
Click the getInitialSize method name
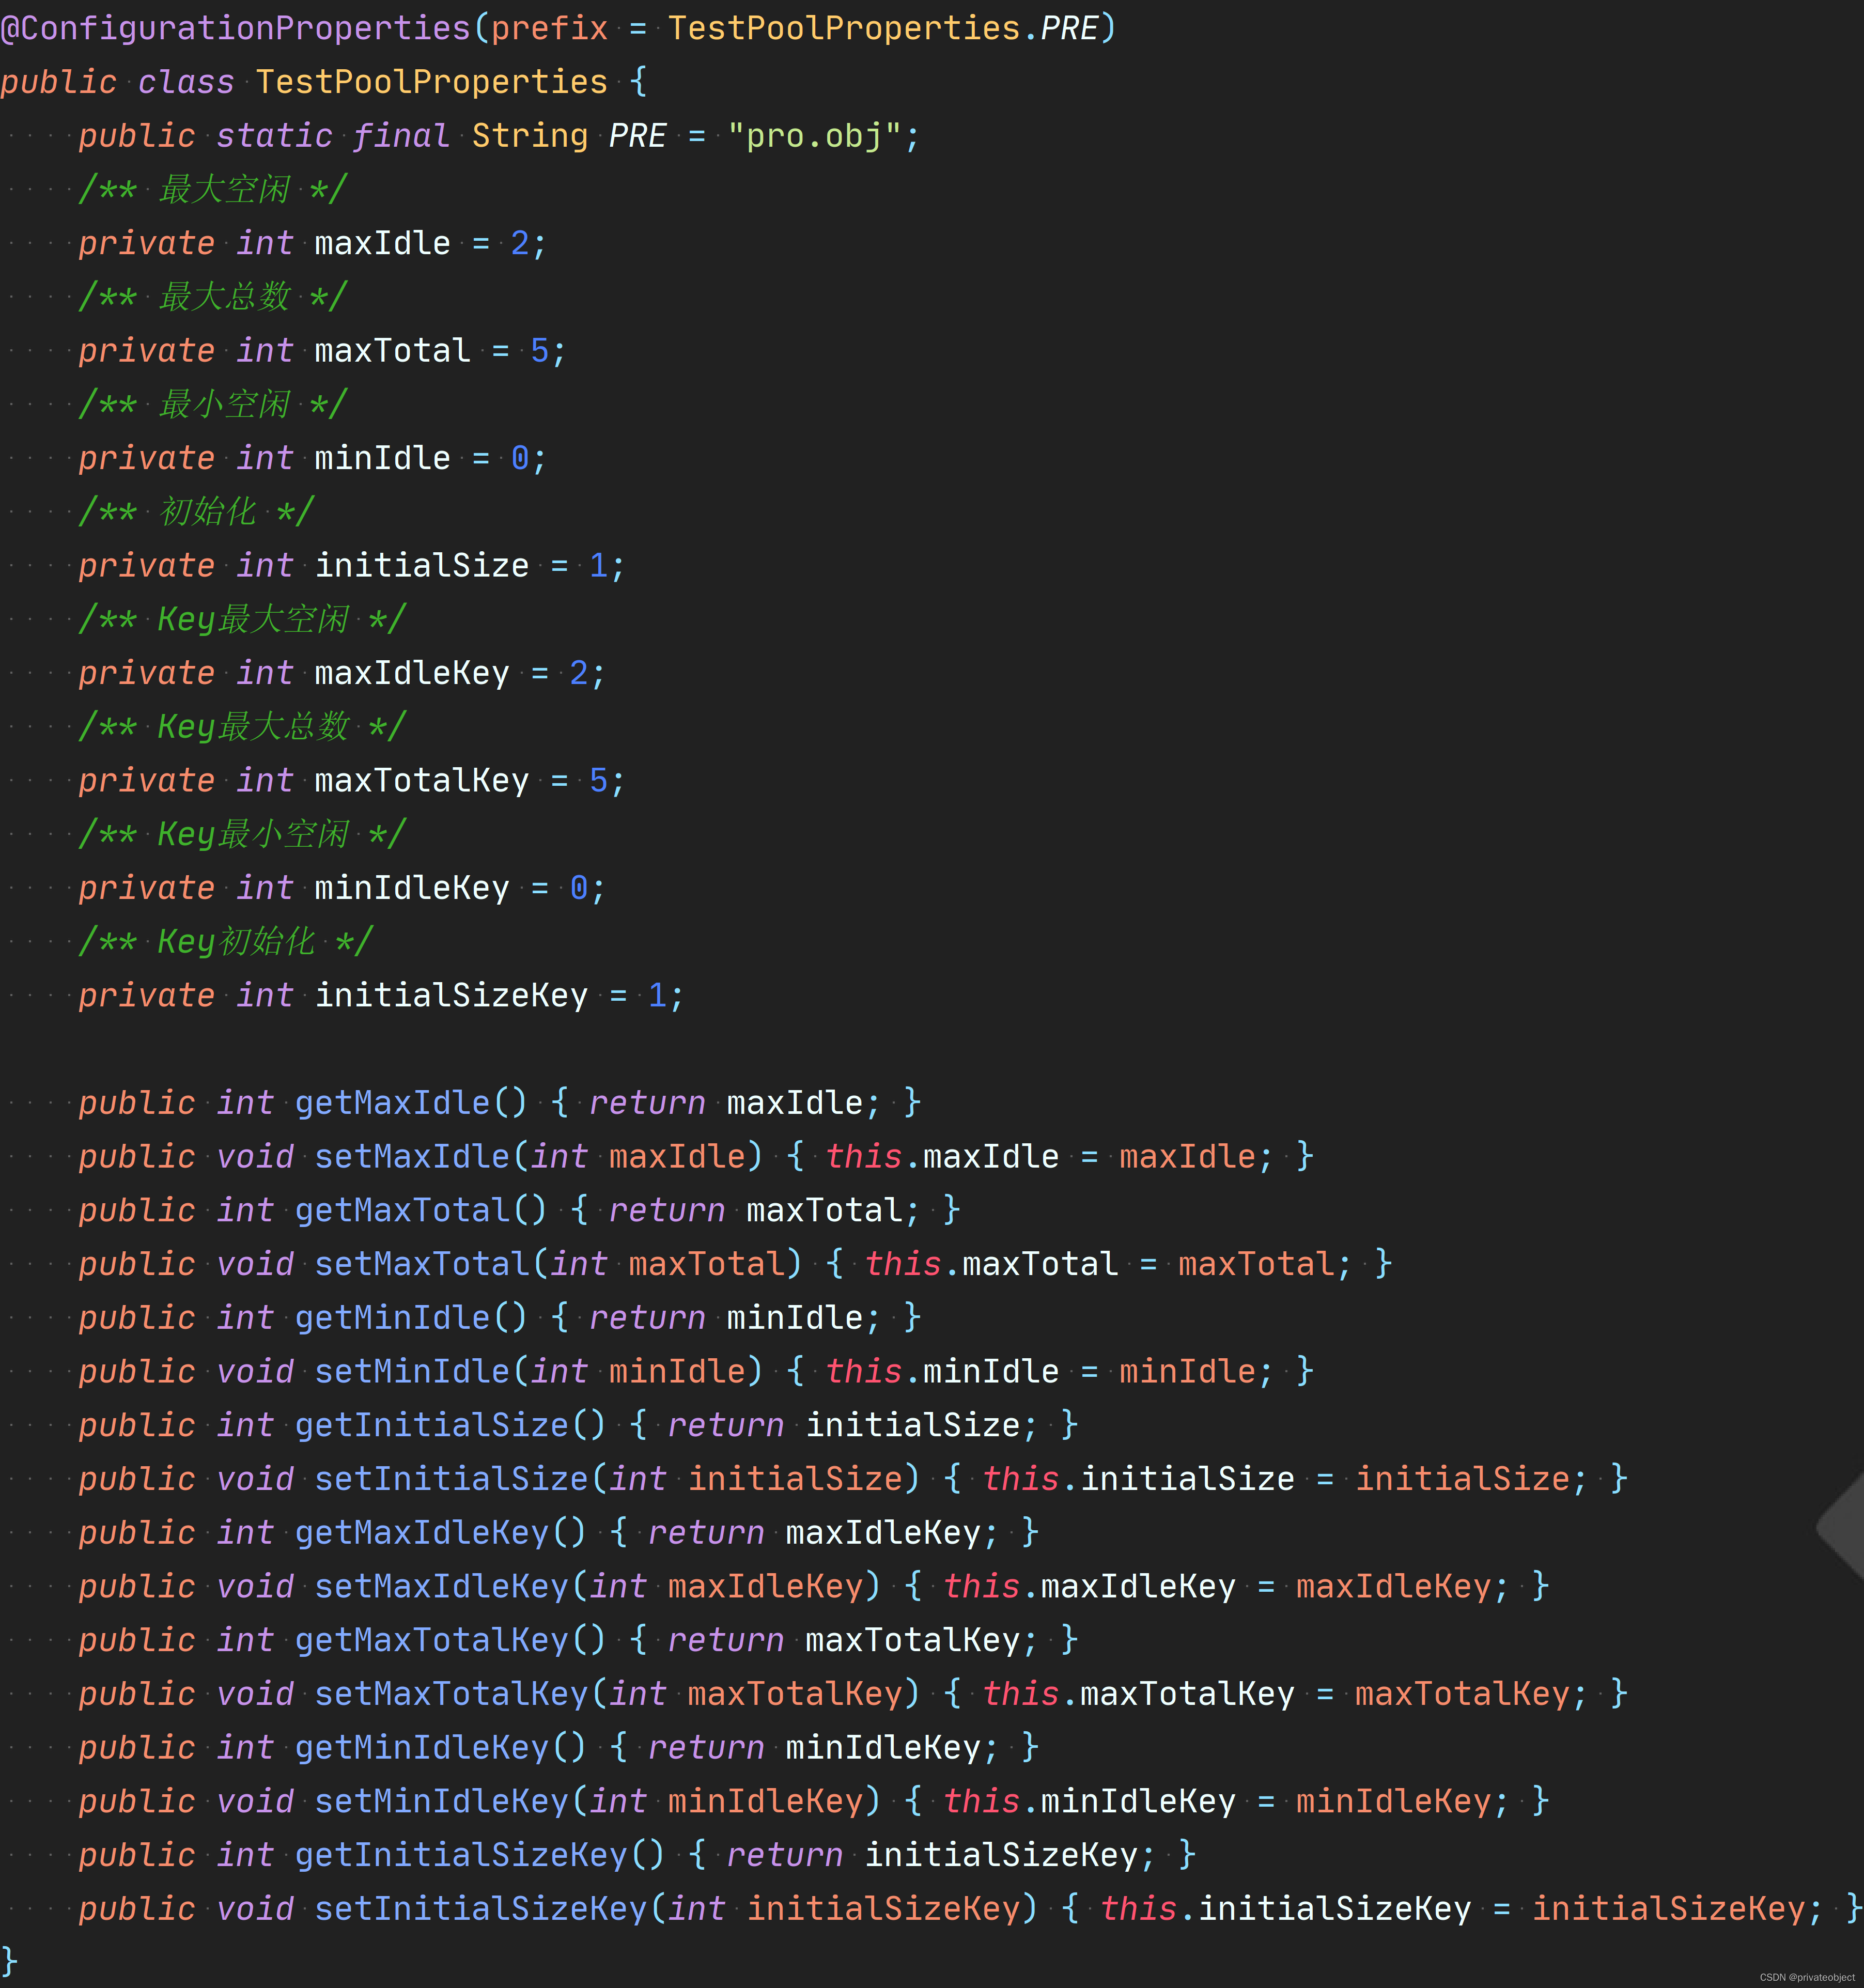pyautogui.click(x=431, y=1425)
